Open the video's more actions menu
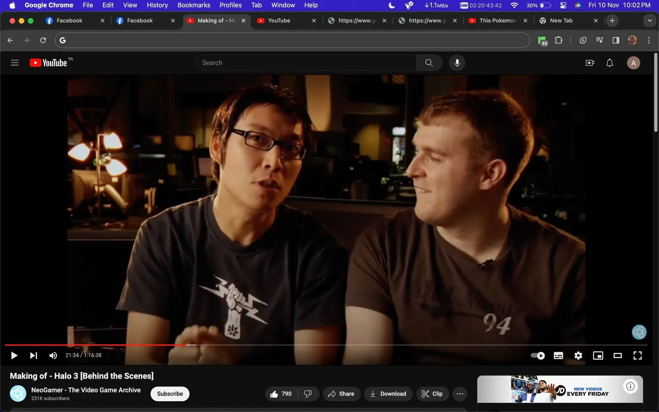Viewport: 659px width, 412px height. [459, 394]
